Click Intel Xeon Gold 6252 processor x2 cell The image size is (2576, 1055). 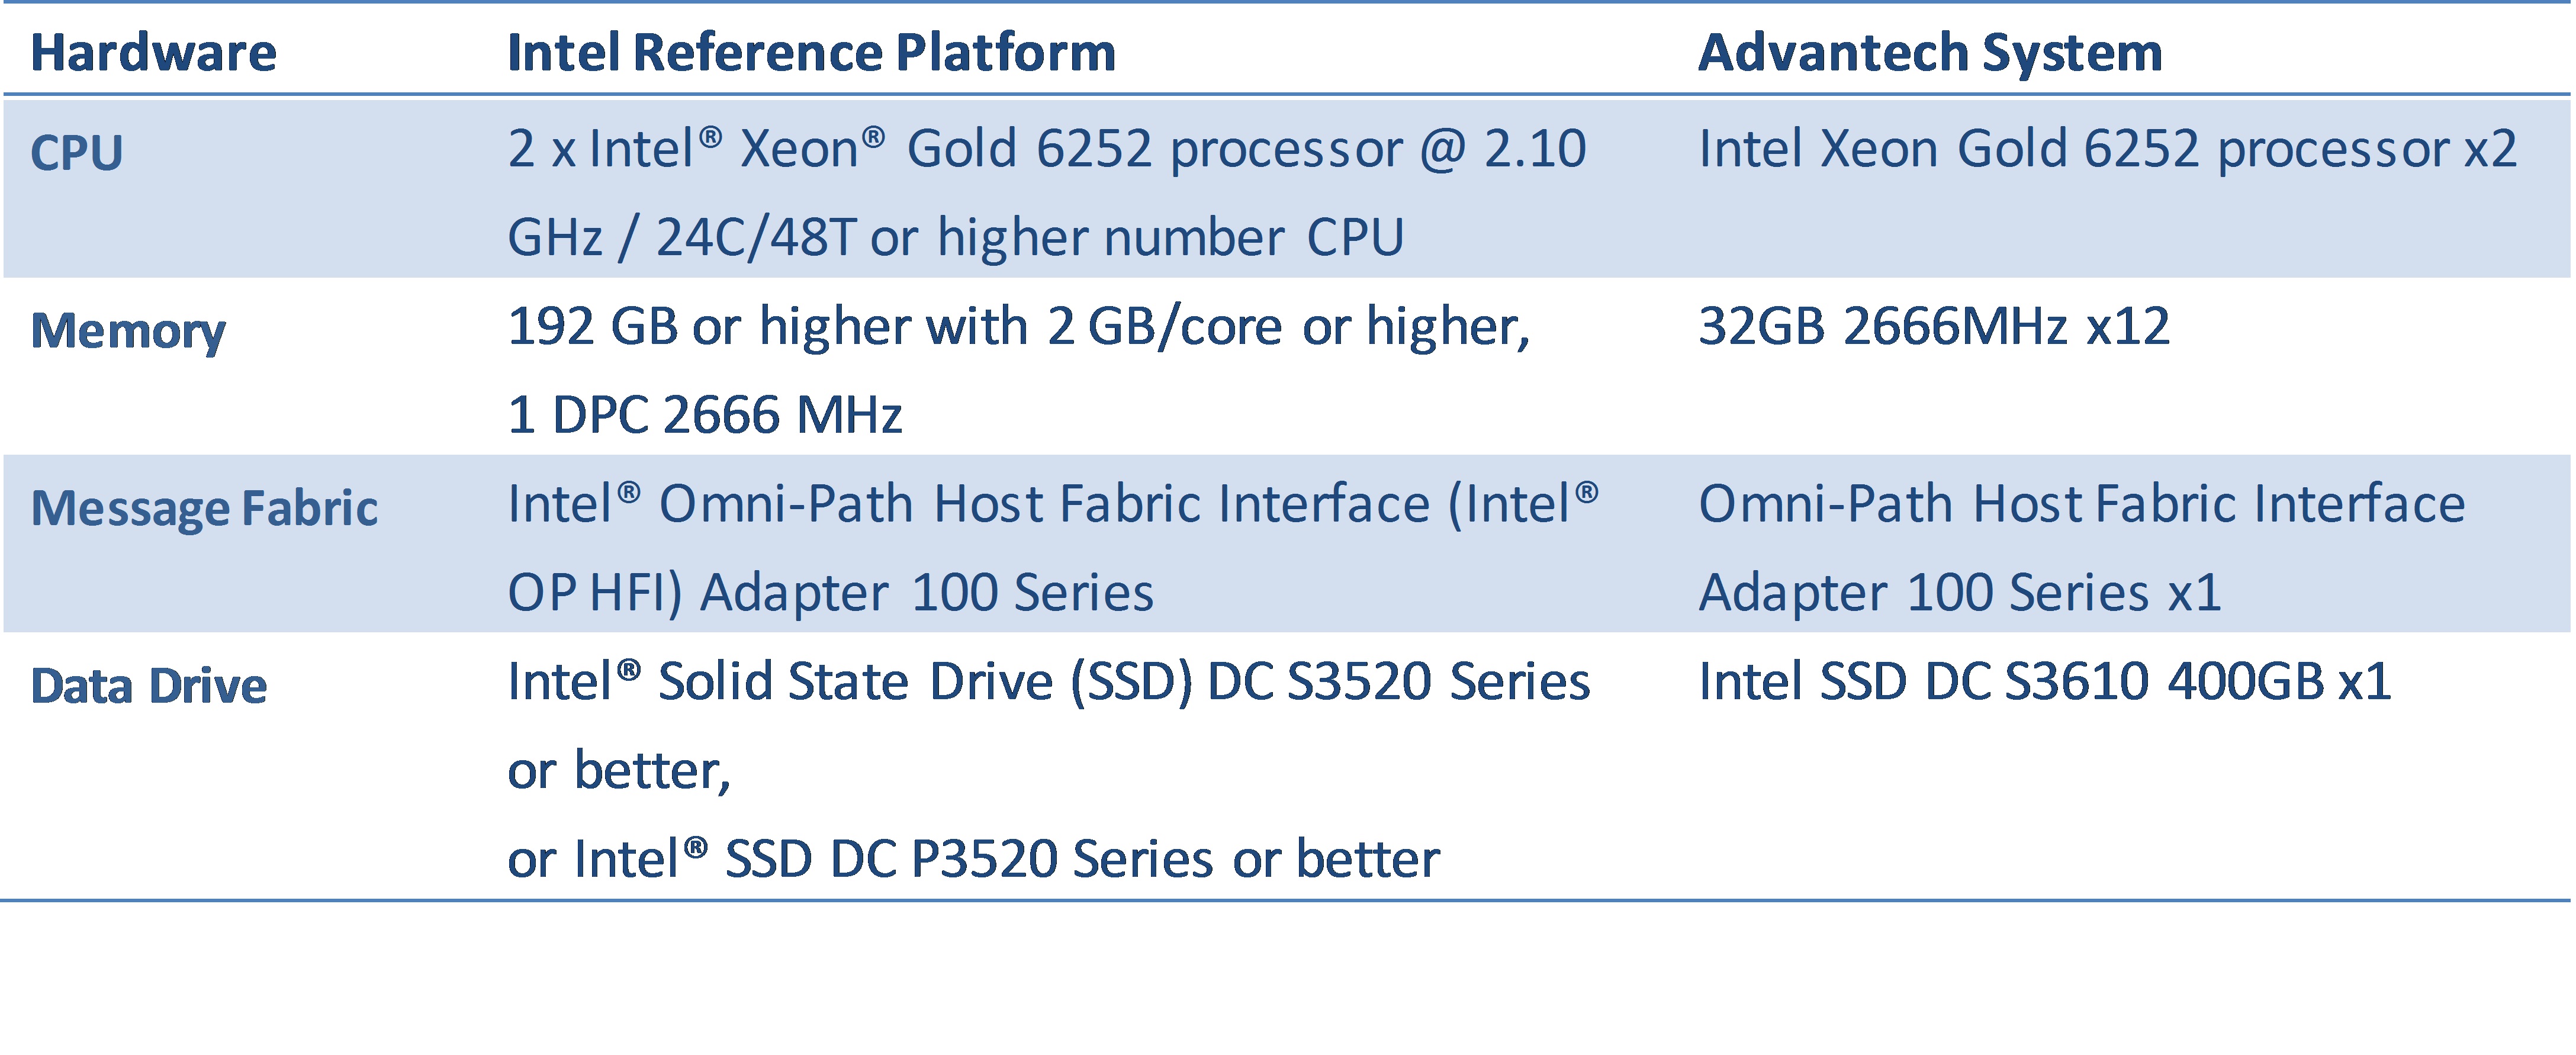click(2108, 149)
